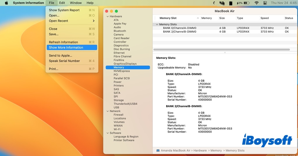The height and width of the screenshot is (156, 298).
Task: Select Wi-Fi in the sidebar
Action: coord(117,129)
